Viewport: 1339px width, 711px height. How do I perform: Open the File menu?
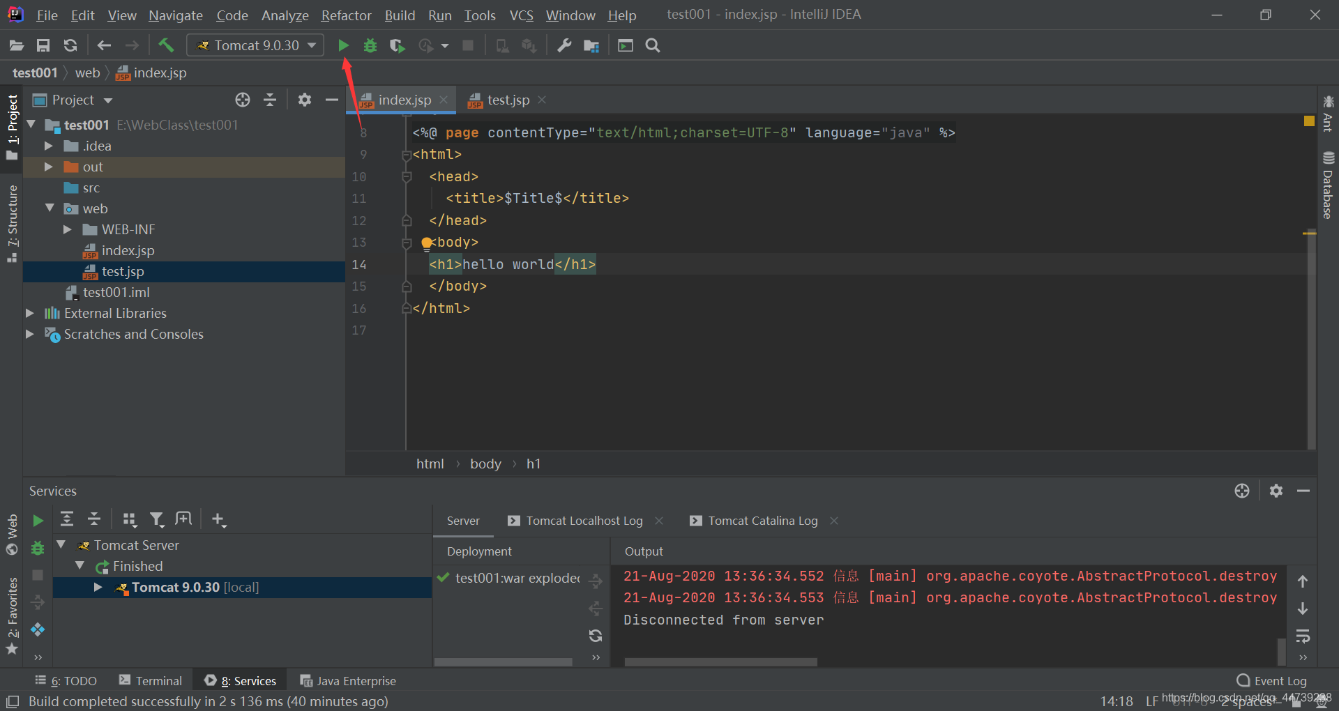point(47,15)
